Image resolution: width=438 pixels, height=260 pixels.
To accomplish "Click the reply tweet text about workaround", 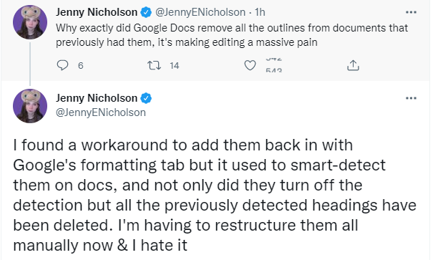I will tap(215, 195).
